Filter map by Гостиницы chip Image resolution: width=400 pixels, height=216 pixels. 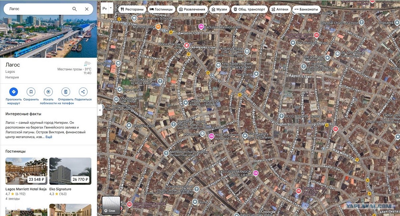(161, 9)
